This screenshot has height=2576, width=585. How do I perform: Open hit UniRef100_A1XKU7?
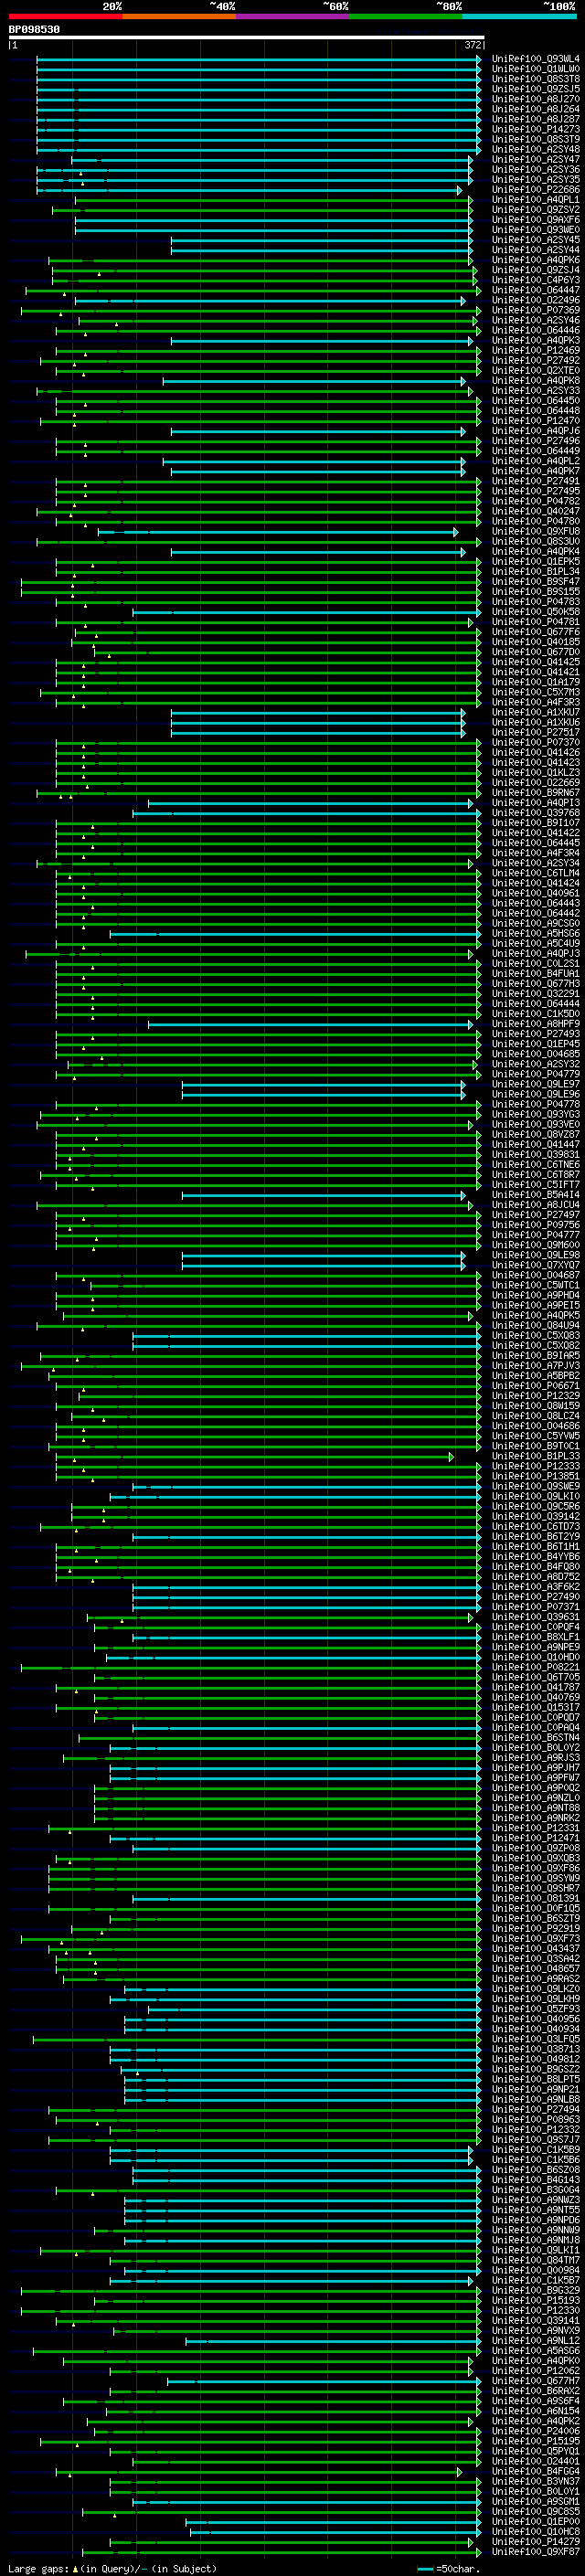click(x=535, y=713)
